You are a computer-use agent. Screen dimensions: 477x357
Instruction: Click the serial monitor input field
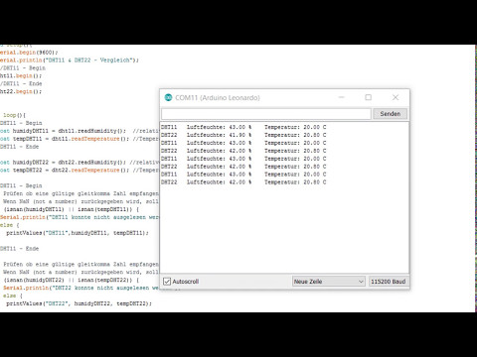point(266,114)
